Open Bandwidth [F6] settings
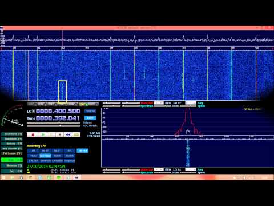This screenshot has height=206, width=274. point(12,139)
